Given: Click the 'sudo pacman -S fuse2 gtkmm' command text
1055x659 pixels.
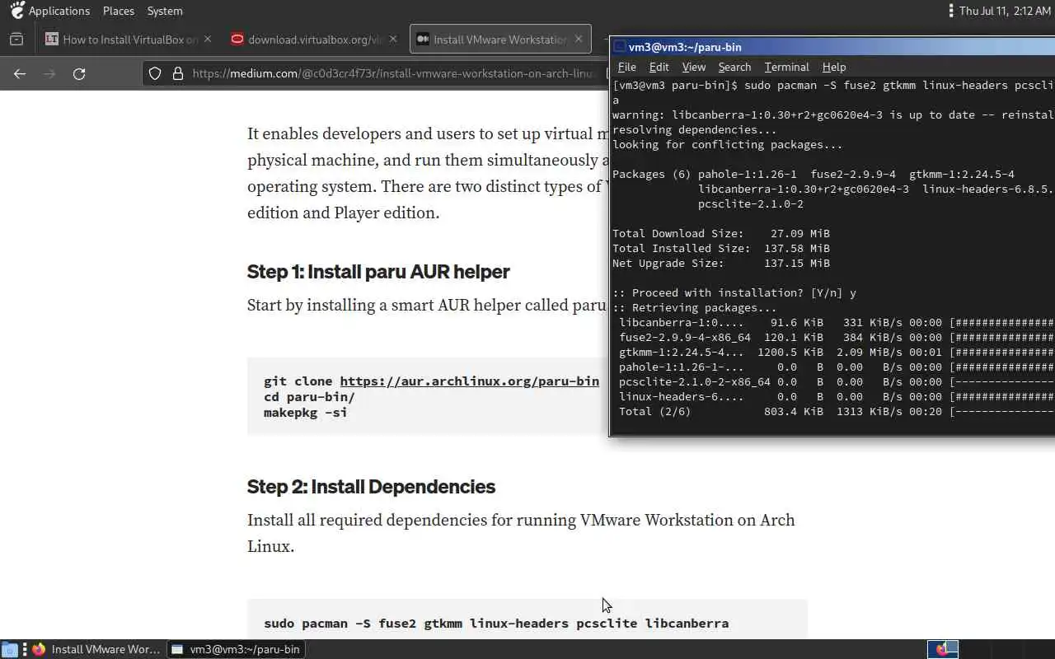Looking at the screenshot, I should (x=496, y=623).
